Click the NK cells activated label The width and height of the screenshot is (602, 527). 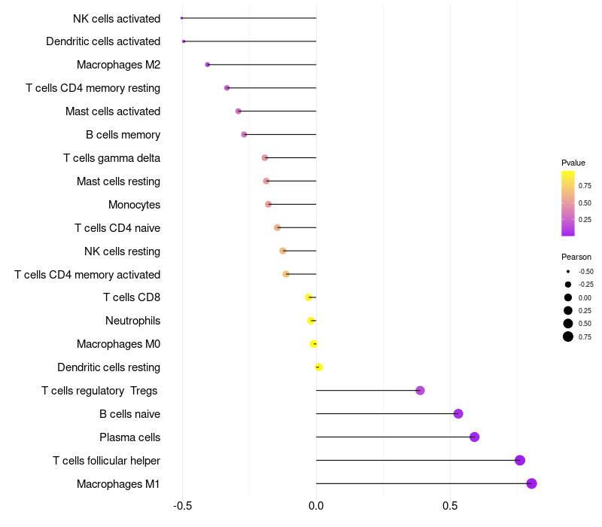pyautogui.click(x=117, y=18)
